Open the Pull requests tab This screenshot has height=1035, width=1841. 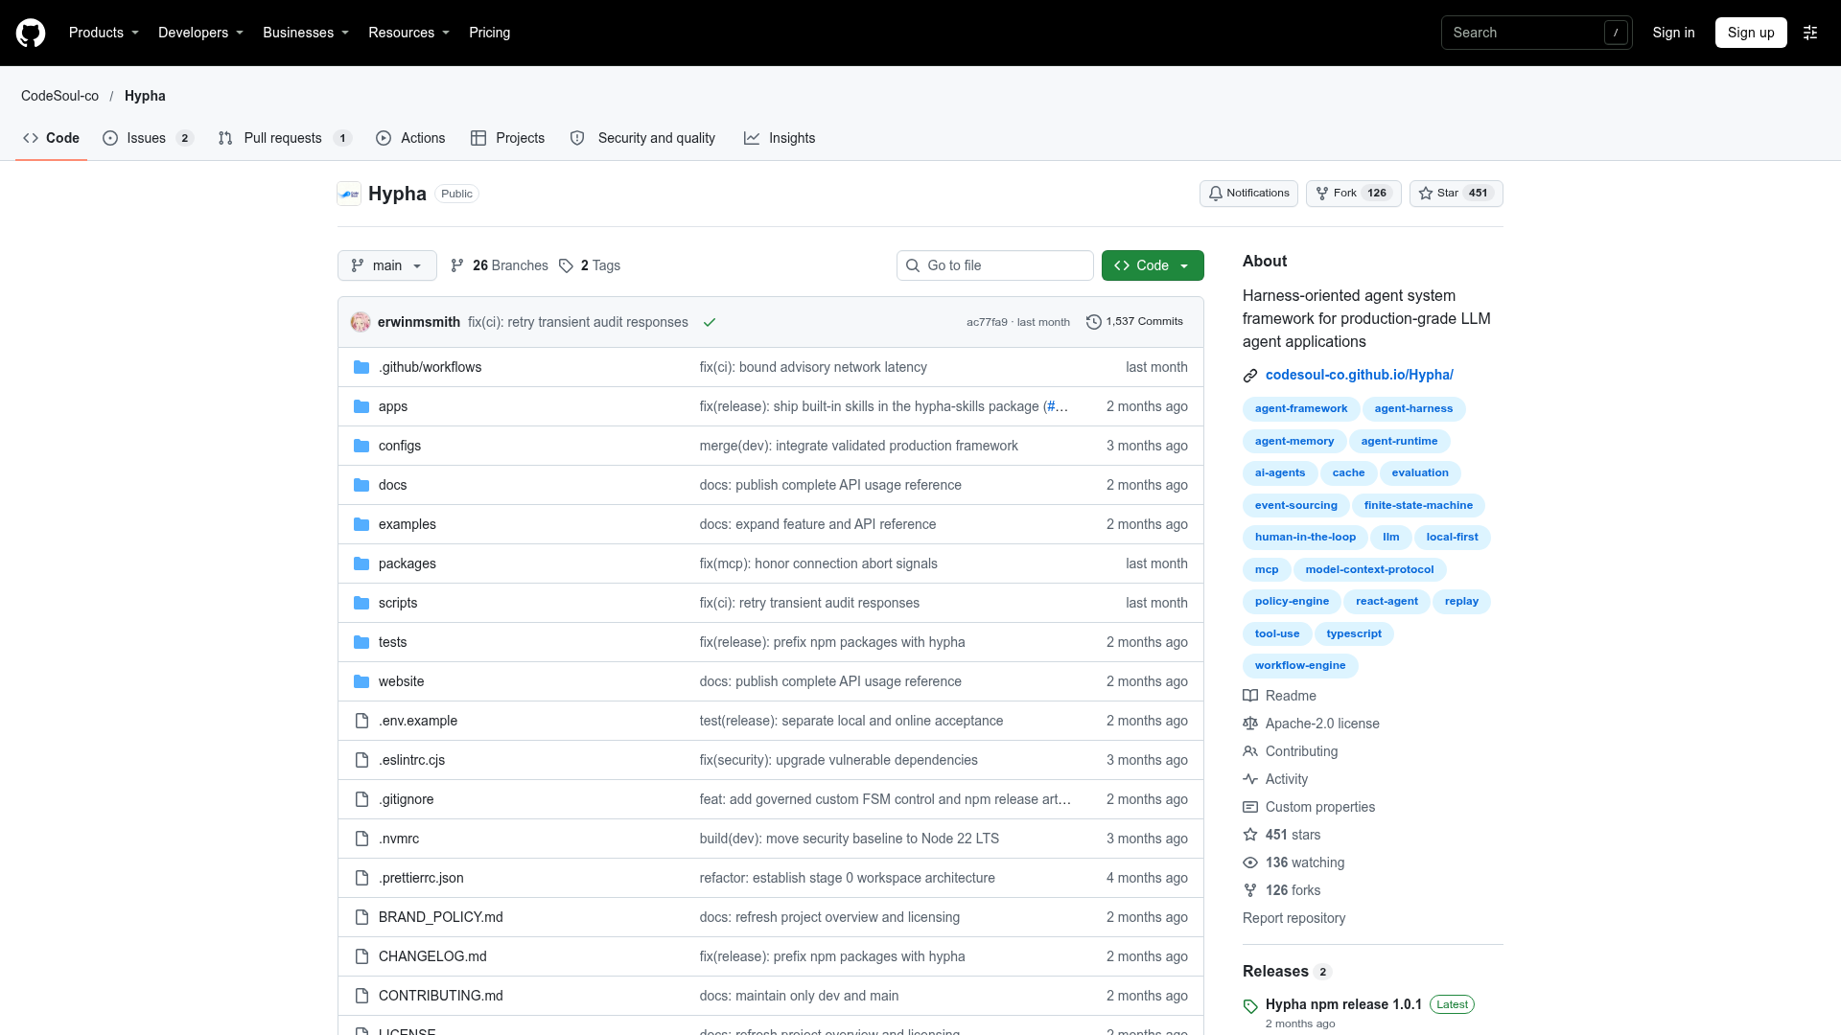tap(285, 138)
